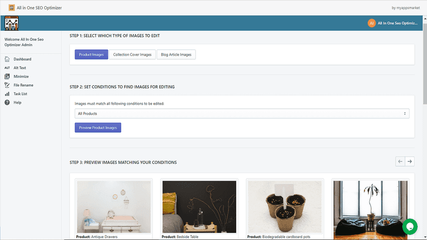Click the chart logo in the blue banner

tap(11, 23)
